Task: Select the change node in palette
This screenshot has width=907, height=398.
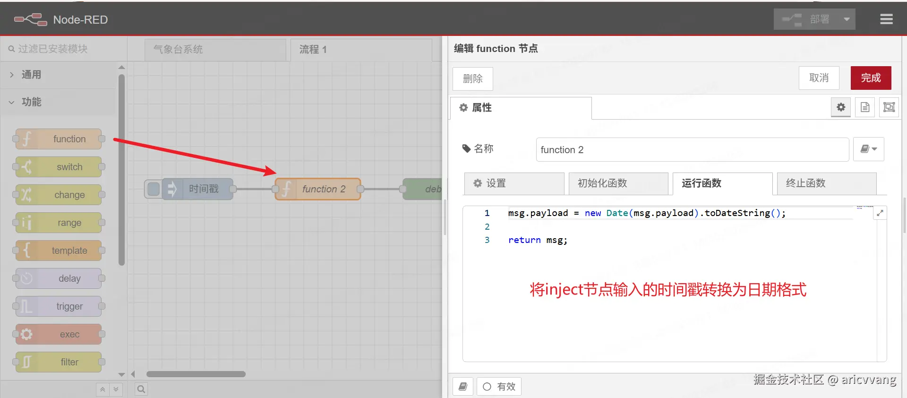Action: pos(59,195)
